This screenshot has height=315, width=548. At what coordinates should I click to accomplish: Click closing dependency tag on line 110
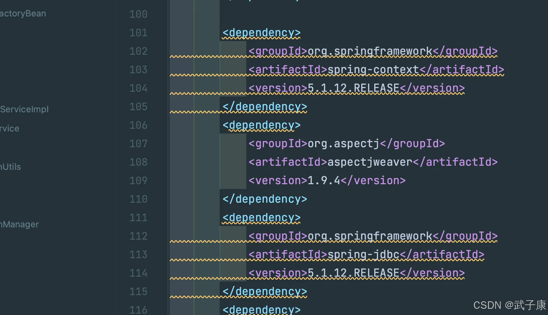[x=265, y=199]
